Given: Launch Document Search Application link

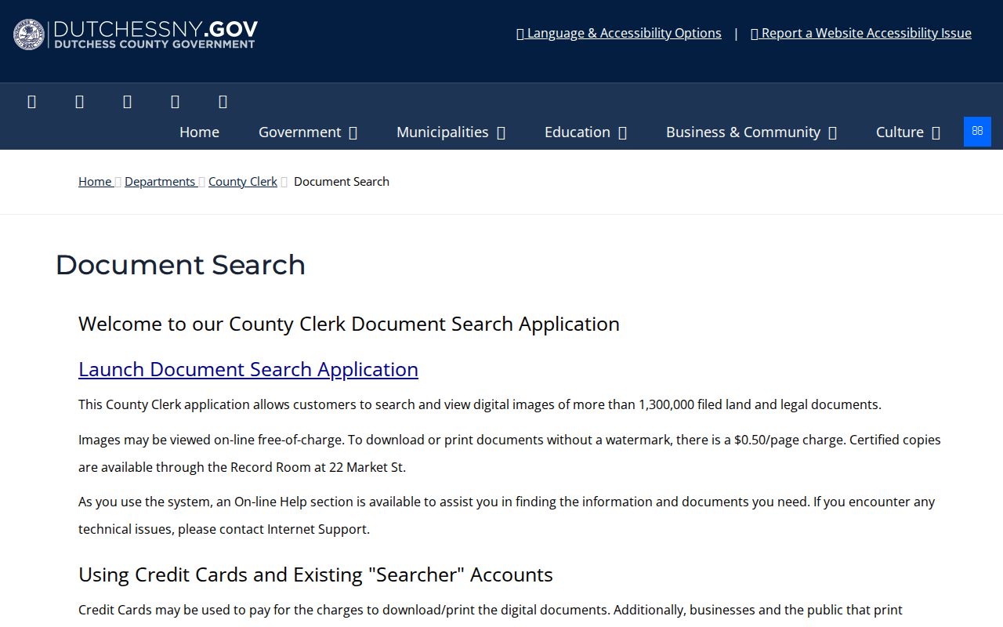Looking at the screenshot, I should pos(248,369).
